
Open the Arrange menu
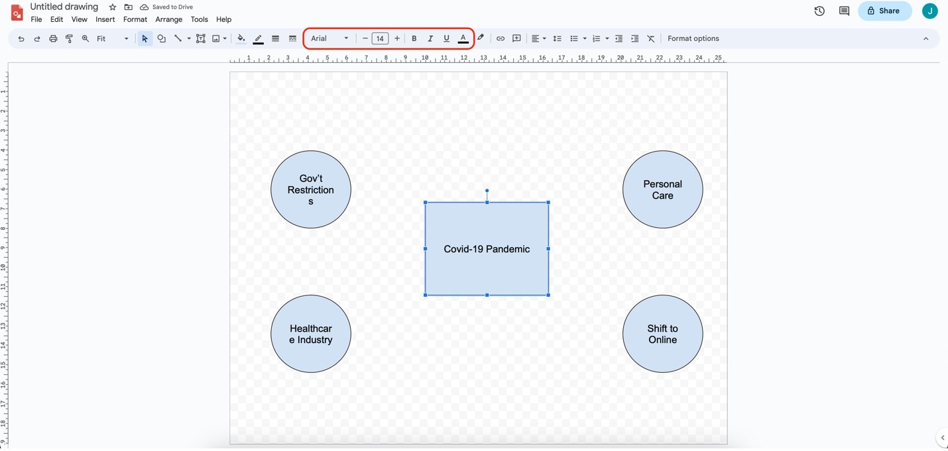[x=169, y=20]
